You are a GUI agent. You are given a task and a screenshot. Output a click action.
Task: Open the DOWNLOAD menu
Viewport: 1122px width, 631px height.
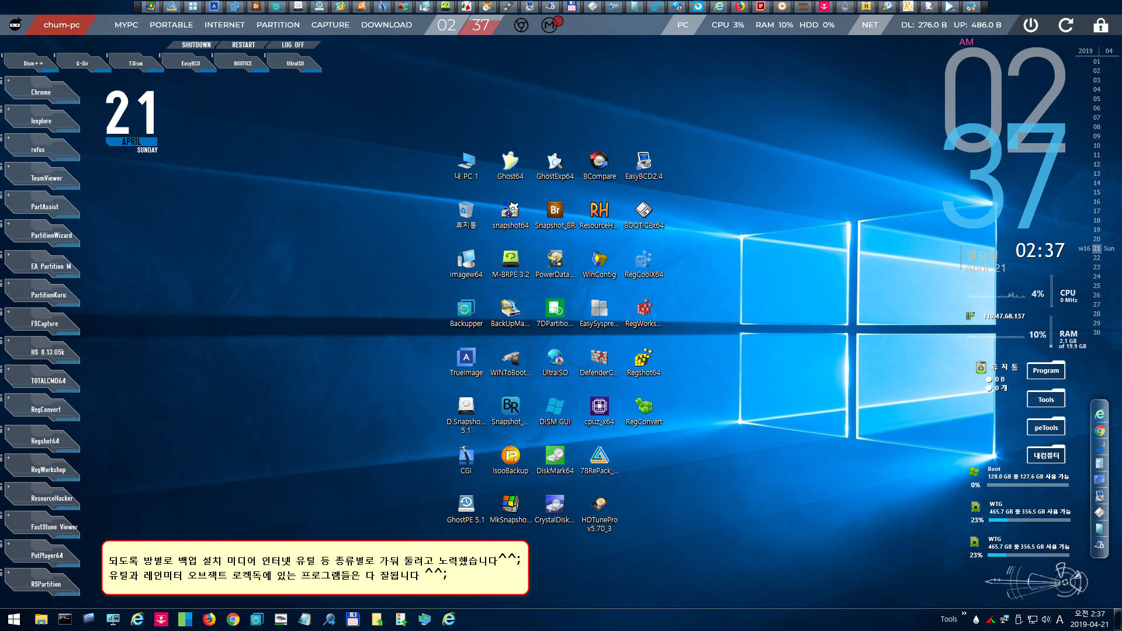386,25
